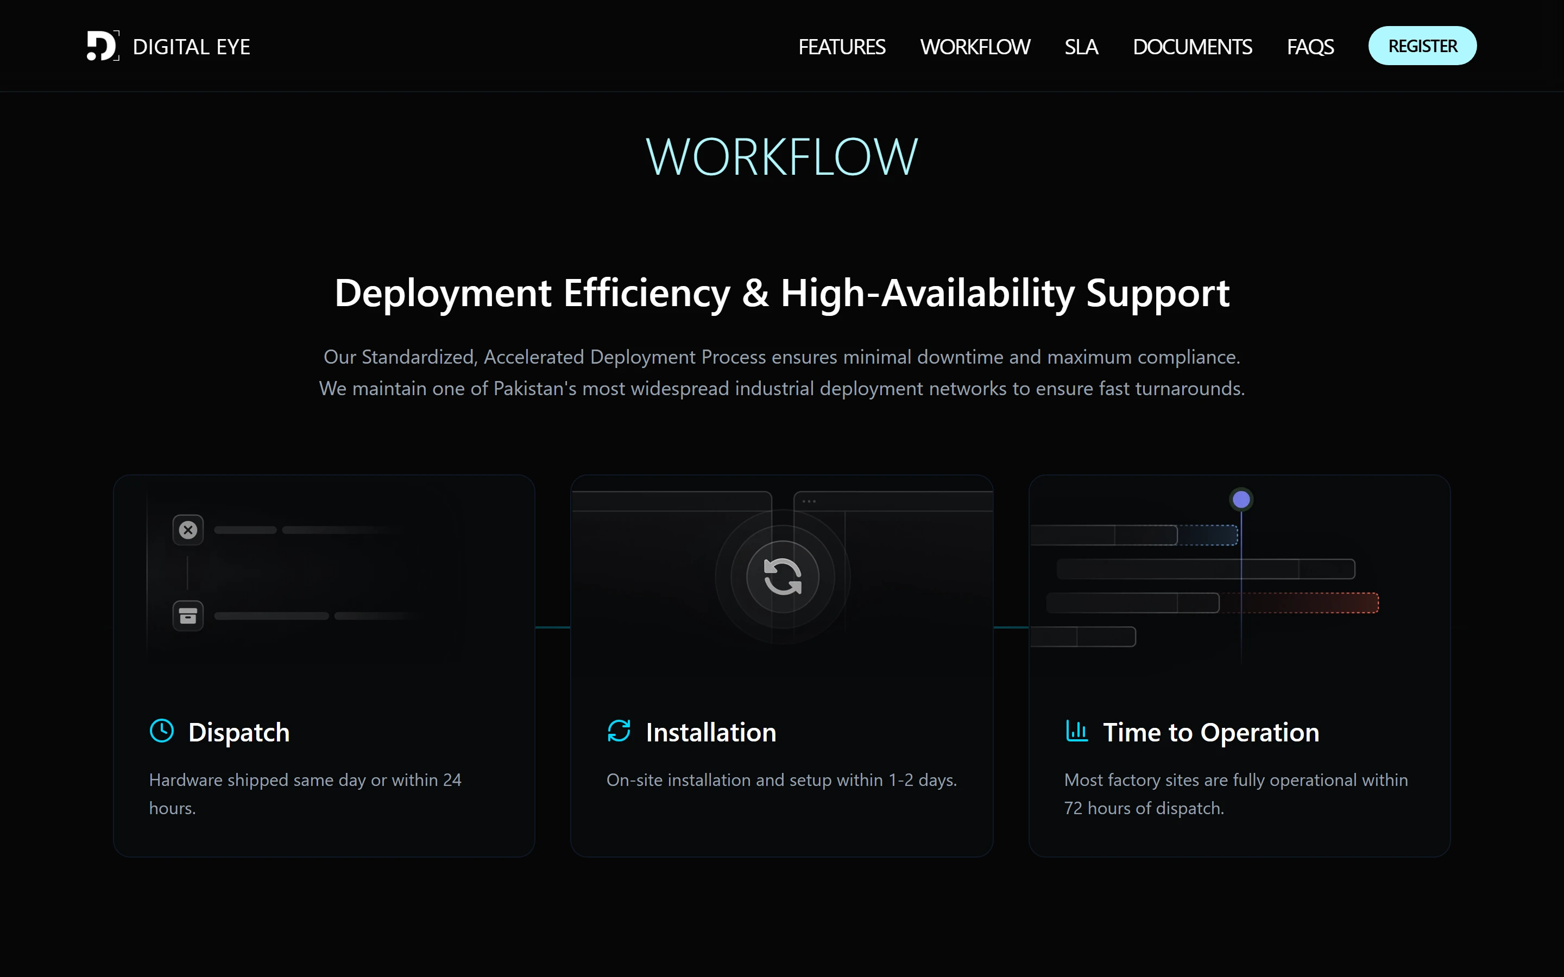Screen dimensions: 1564x977
Task: Click the red dashed bar in the timeline graphic
Action: coord(1299,603)
